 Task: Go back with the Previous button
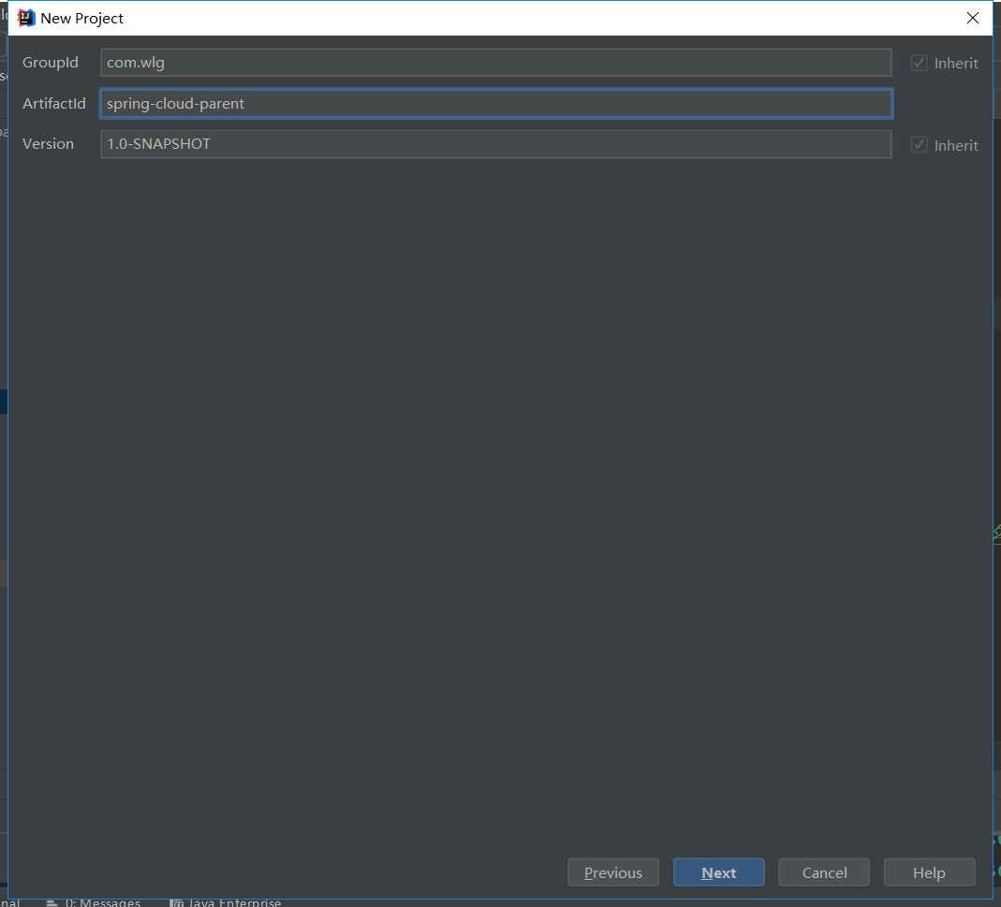click(612, 872)
